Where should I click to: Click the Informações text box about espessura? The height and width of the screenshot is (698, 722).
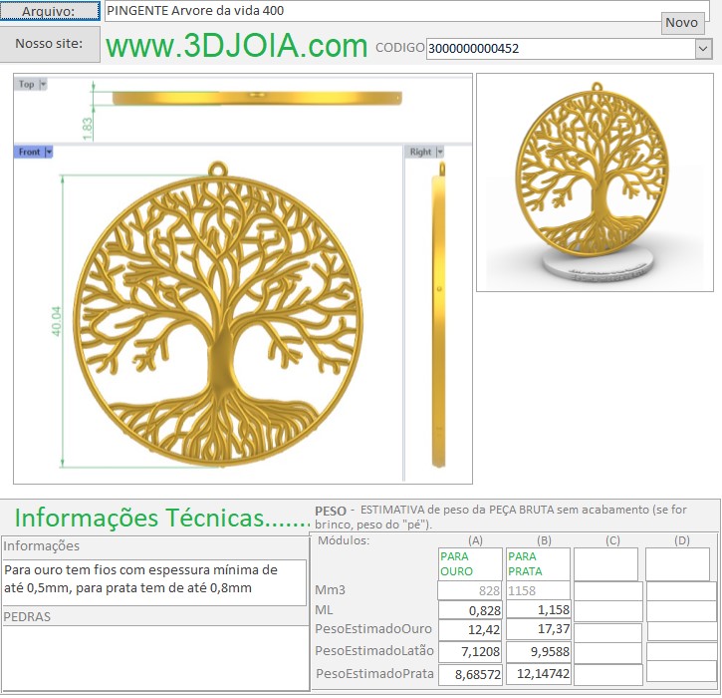(153, 579)
